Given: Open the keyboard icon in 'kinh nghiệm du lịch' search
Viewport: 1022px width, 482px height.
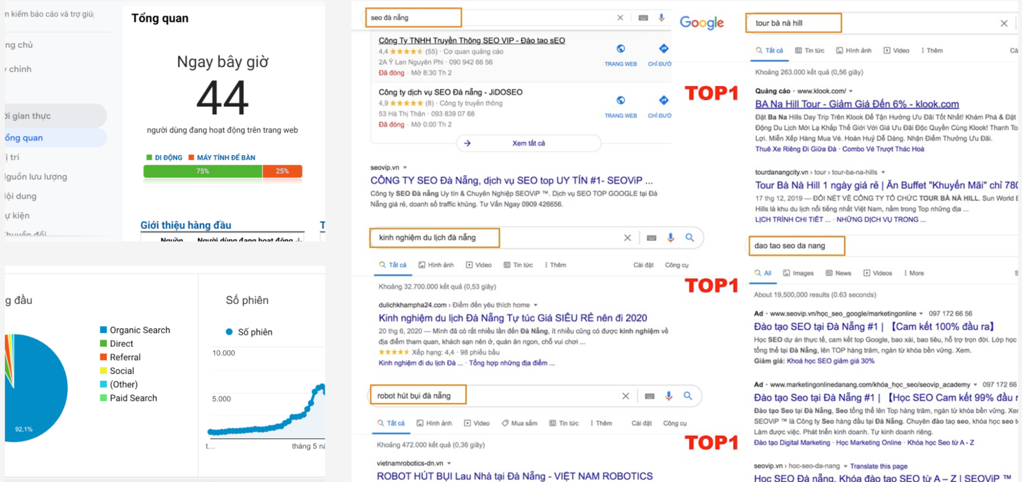Looking at the screenshot, I should [x=652, y=238].
